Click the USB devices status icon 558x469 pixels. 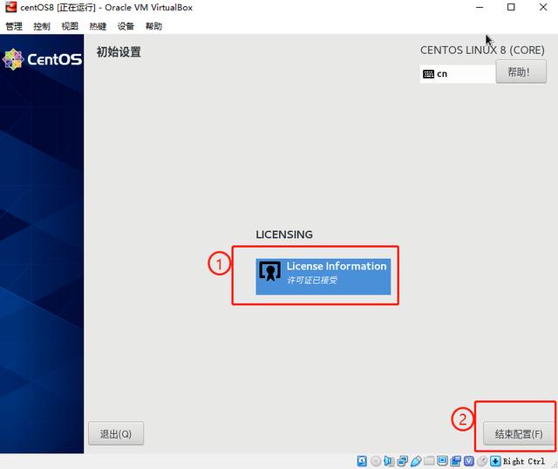[x=416, y=461]
